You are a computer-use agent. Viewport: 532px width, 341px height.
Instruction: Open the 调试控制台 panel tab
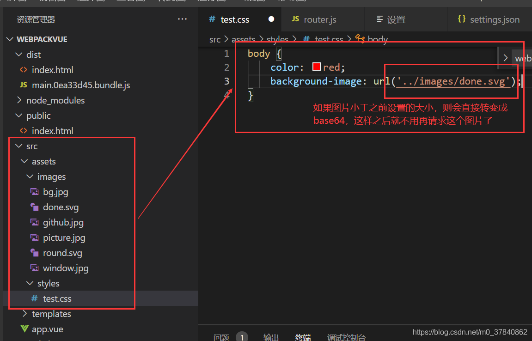click(x=346, y=337)
